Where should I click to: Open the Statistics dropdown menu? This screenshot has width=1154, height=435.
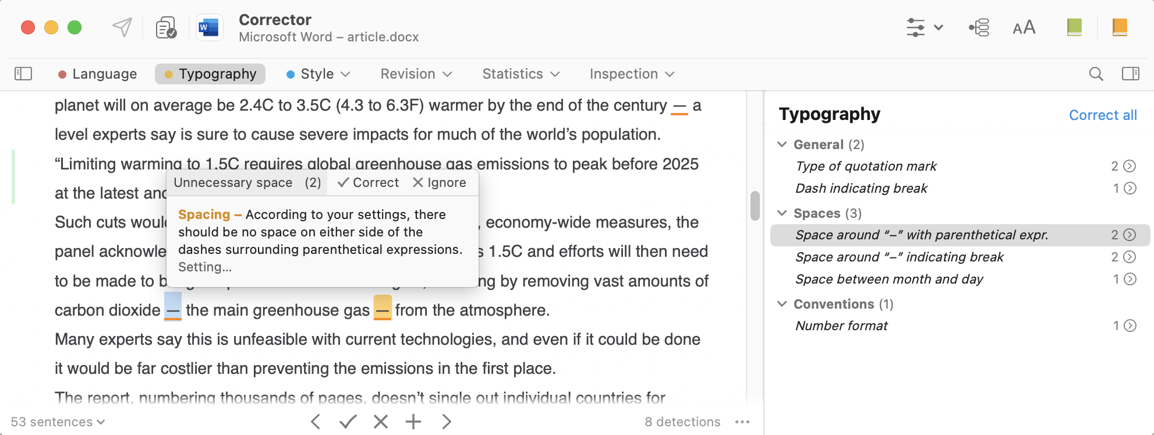pos(521,74)
